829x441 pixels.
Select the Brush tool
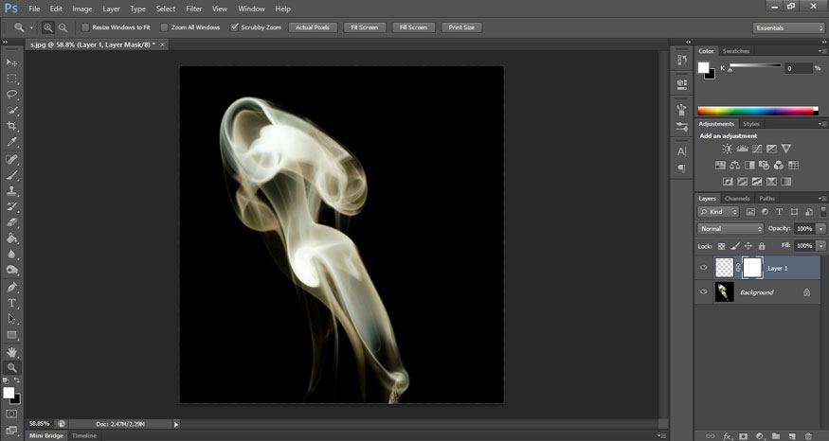11,175
